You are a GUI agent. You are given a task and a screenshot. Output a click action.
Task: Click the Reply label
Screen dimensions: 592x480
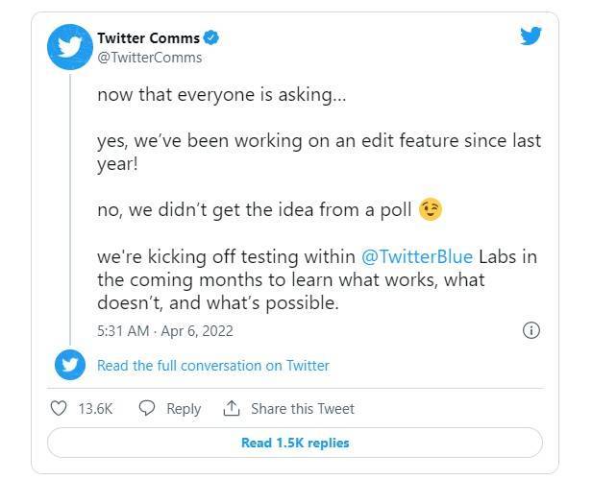coord(183,408)
